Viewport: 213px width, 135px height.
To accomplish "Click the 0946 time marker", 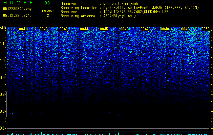I will coord(124,29).
